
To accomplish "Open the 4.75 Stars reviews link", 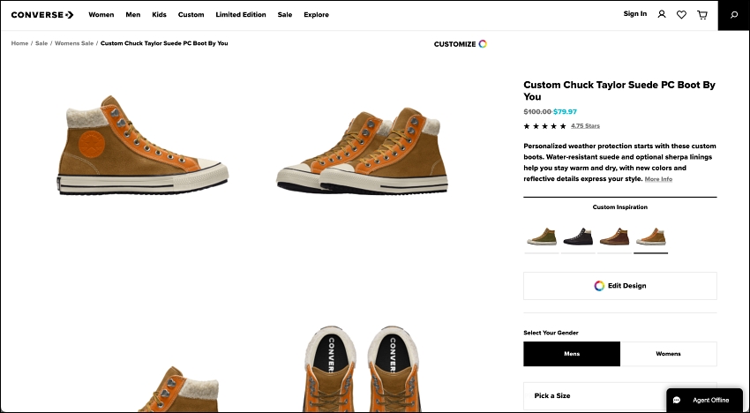I will [x=585, y=126].
